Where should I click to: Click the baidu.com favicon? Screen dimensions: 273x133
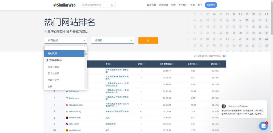tap(67, 98)
